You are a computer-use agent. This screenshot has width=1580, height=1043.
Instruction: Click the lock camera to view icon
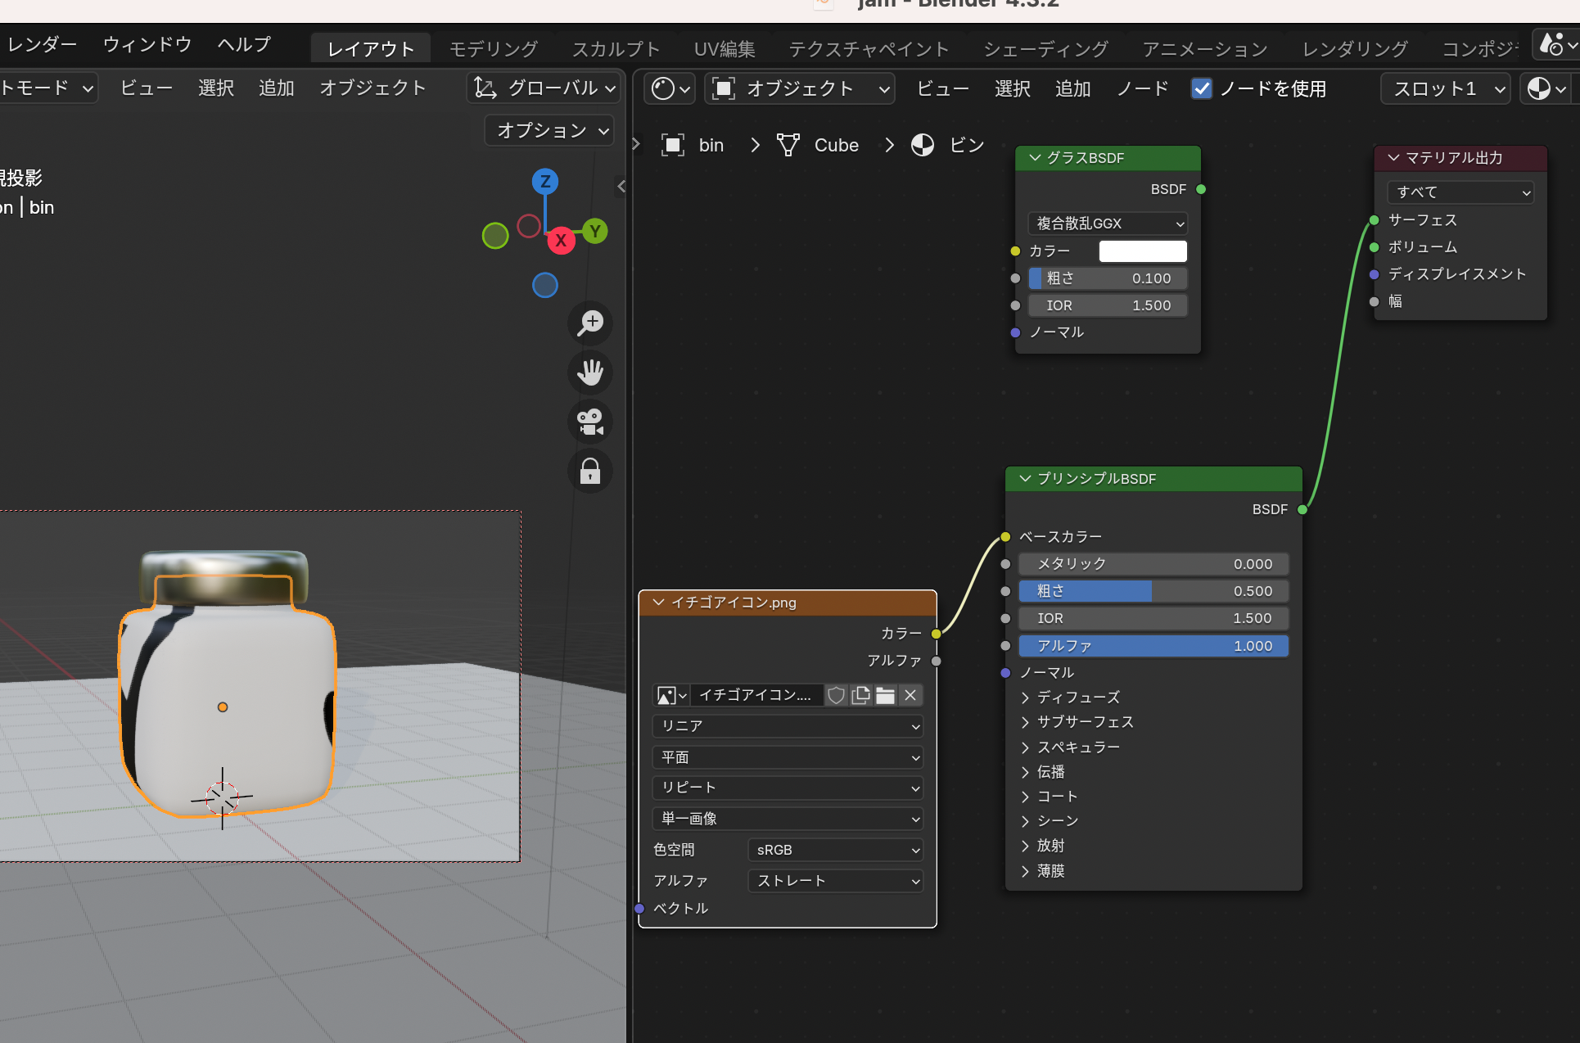pyautogui.click(x=590, y=472)
